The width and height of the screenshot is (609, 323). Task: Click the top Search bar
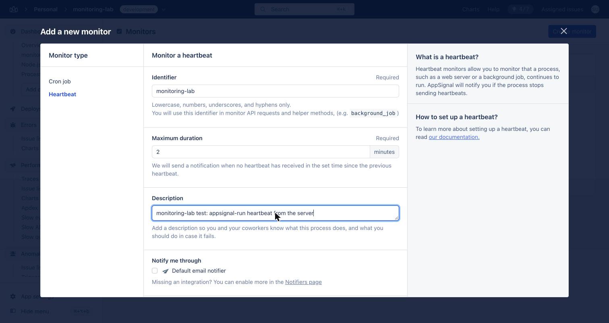tap(304, 9)
